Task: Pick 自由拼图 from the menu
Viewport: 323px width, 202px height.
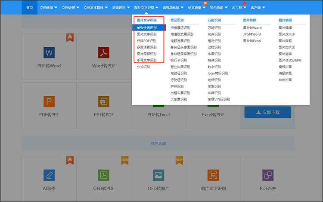Action: coord(285,80)
